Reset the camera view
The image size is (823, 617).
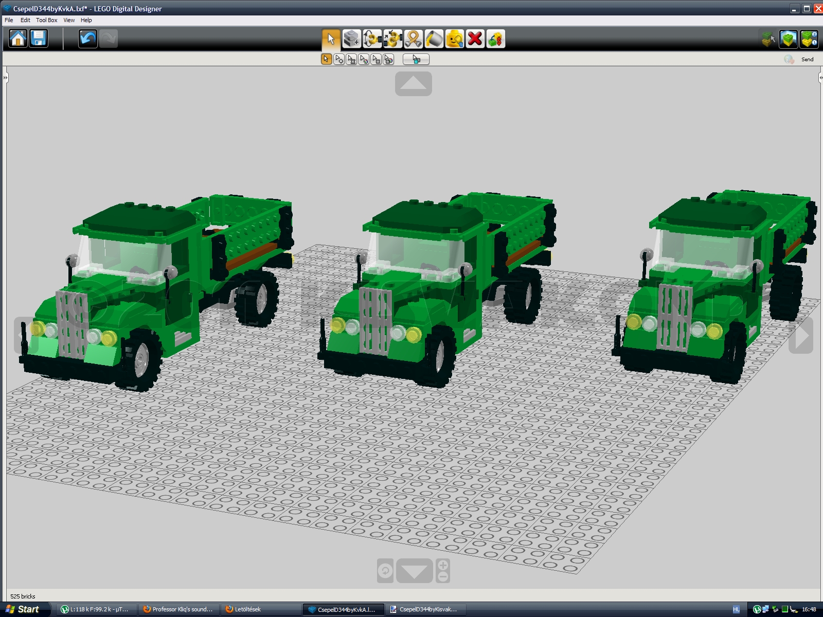385,571
